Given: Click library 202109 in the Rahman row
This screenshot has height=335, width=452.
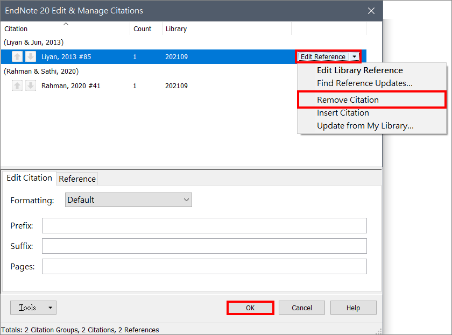Looking at the screenshot, I should [x=176, y=86].
